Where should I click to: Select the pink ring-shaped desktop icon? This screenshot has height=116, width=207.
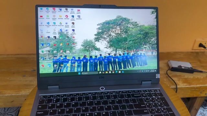67,17
